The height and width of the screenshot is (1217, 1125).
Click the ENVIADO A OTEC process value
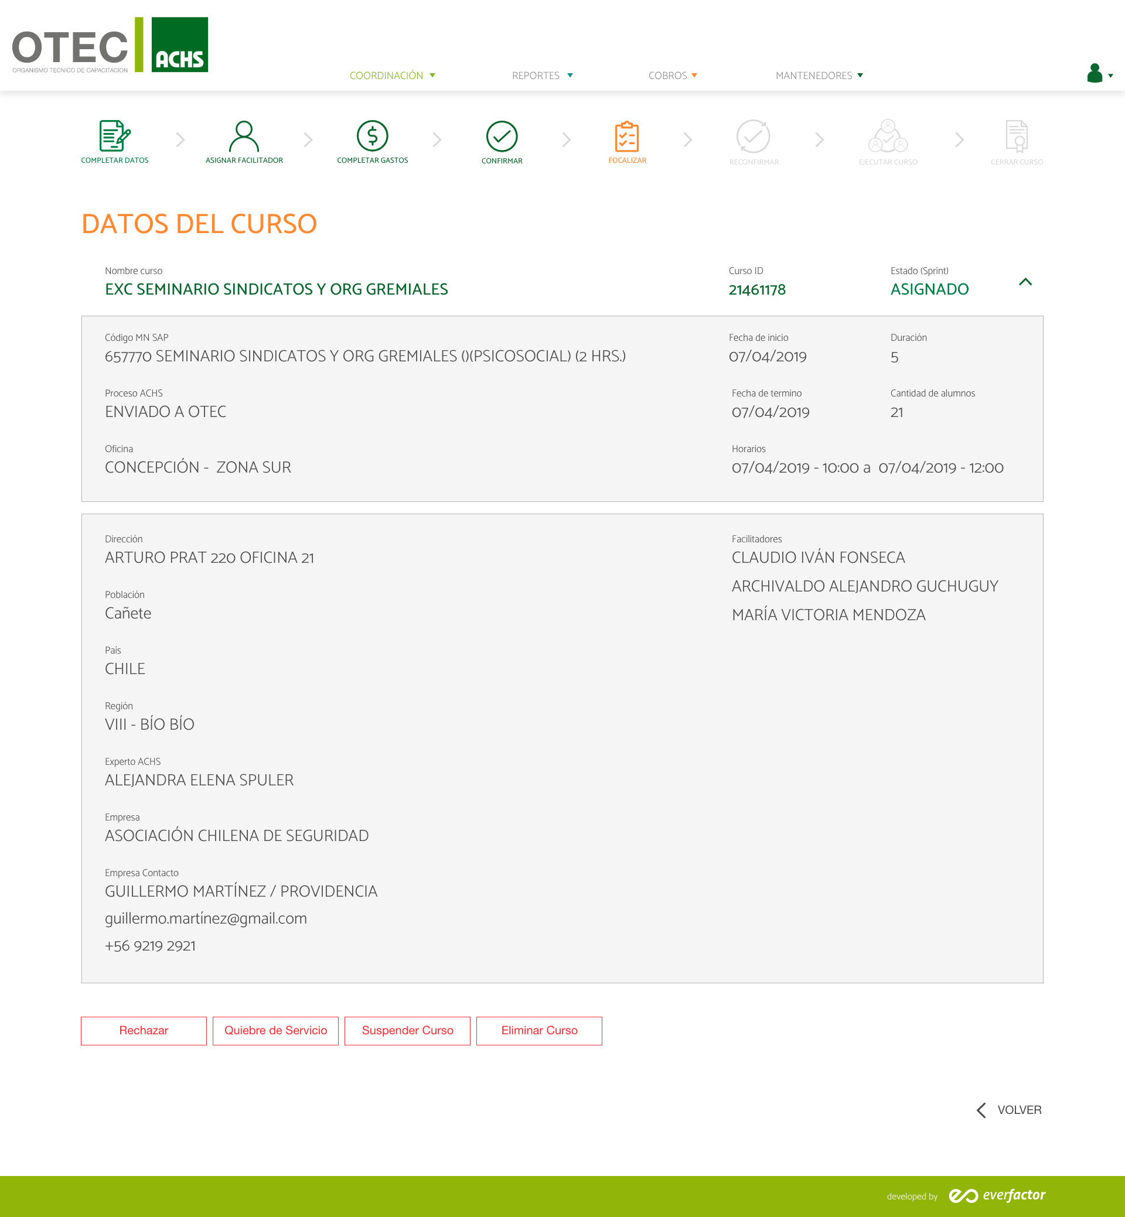tap(166, 412)
